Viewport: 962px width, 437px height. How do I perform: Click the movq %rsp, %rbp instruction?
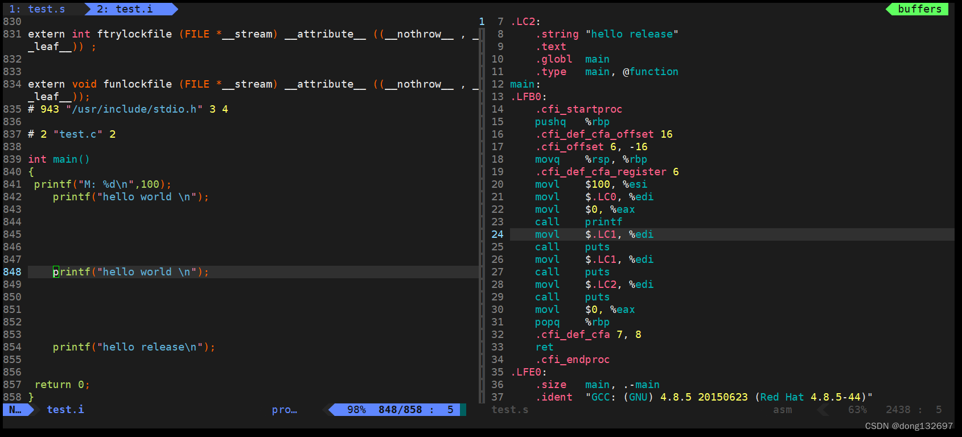point(591,159)
